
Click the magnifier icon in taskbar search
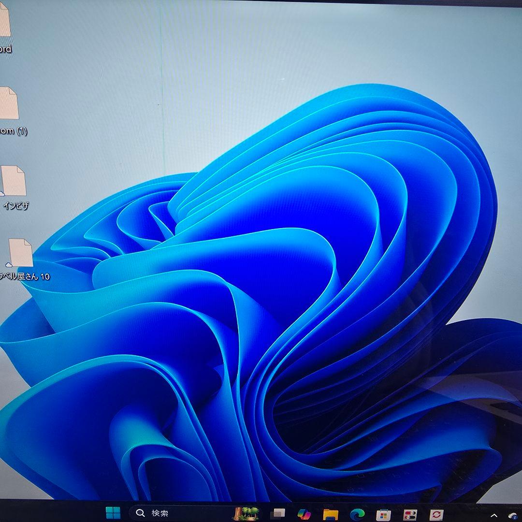141,513
